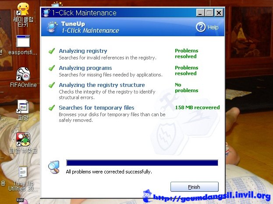Screen dimensions: 273x204
Task: Select the easportsfi... desktop icon
Action: click(x=23, y=45)
